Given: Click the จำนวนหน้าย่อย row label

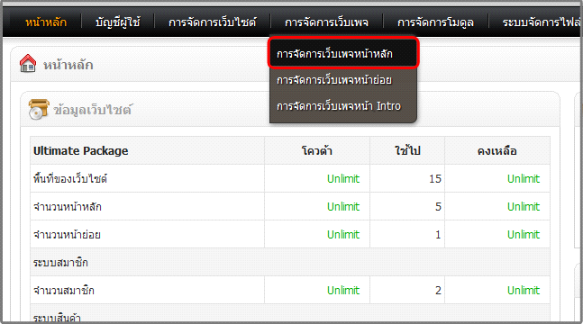Looking at the screenshot, I should click(67, 235).
